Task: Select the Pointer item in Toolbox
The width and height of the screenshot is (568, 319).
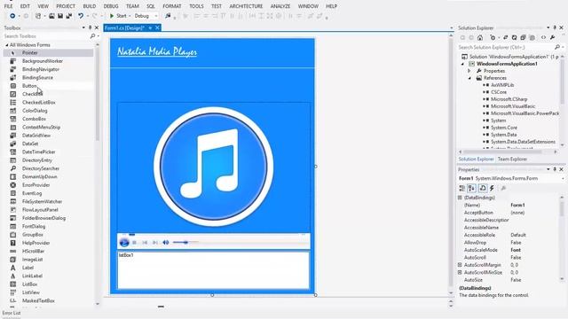Action: coord(48,53)
